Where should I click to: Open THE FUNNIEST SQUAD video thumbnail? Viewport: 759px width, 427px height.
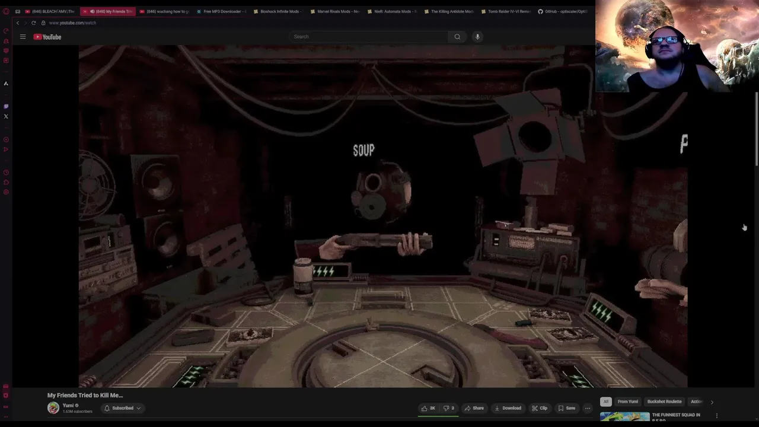(624, 416)
